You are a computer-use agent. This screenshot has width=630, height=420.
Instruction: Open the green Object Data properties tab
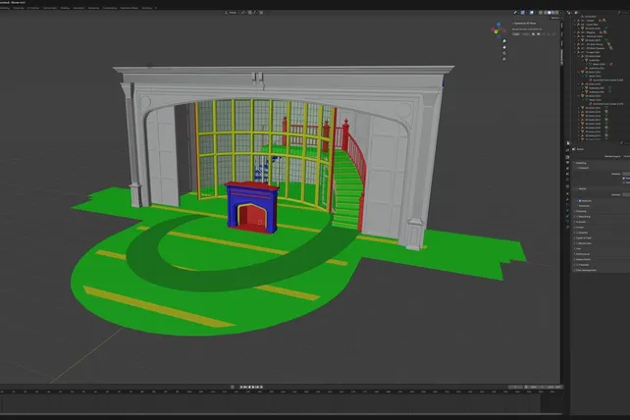pyautogui.click(x=568, y=222)
